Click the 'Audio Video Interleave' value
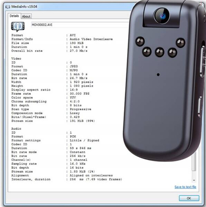 (x=91, y=39)
